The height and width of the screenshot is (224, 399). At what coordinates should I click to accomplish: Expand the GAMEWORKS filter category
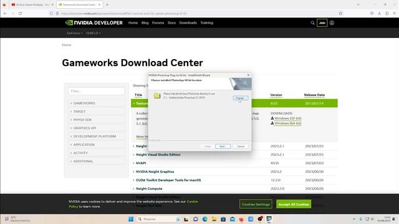tap(97, 103)
